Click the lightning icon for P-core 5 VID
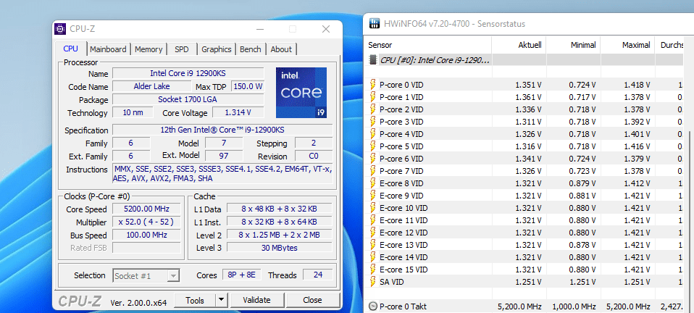 pos(372,146)
